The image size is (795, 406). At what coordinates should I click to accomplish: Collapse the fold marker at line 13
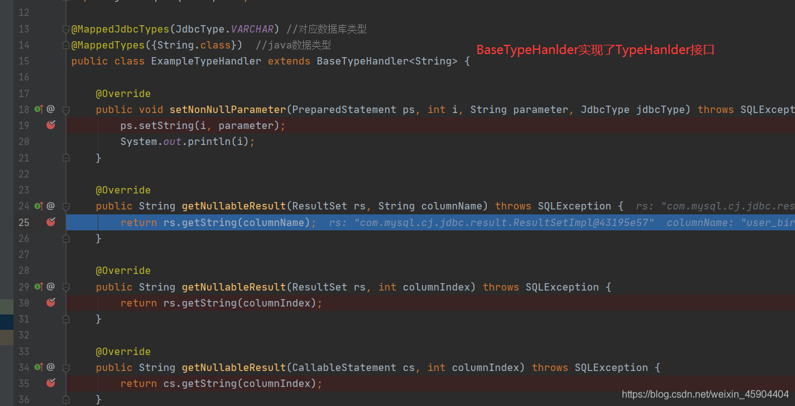[x=66, y=29]
